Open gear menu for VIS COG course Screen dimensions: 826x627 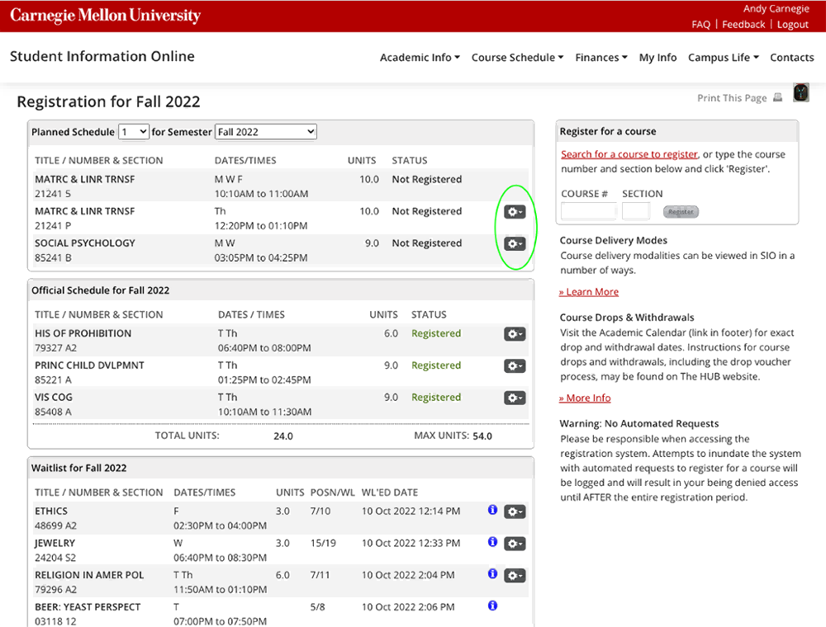click(515, 398)
